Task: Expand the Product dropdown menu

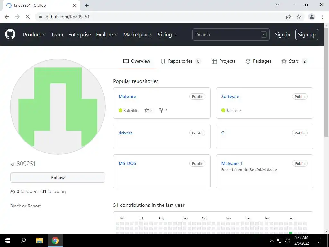Action: coord(34,35)
